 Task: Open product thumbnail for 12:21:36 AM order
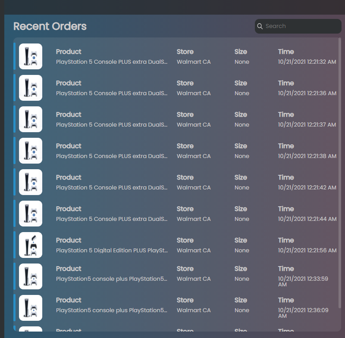click(x=31, y=88)
